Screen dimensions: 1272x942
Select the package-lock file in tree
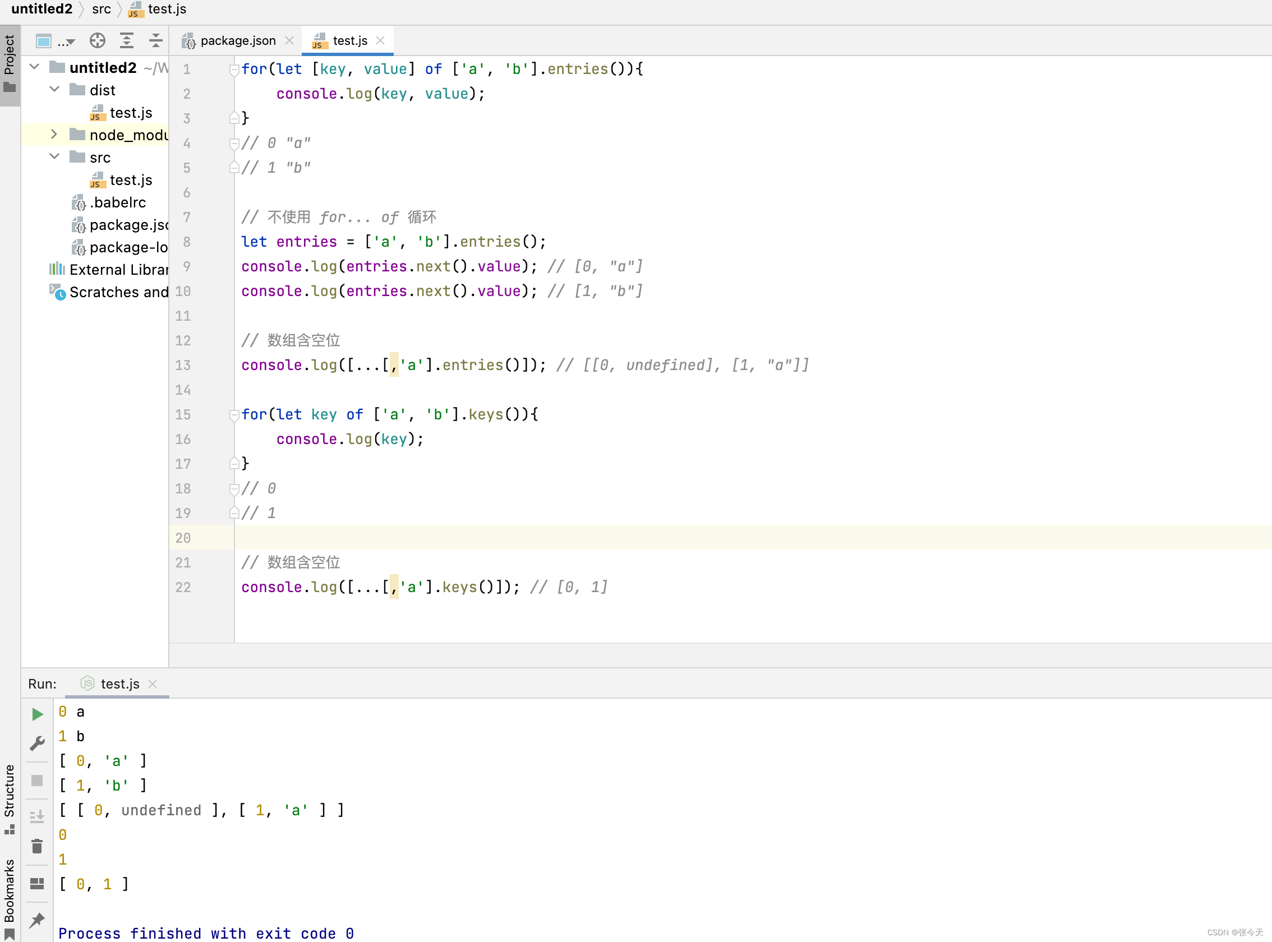[120, 247]
